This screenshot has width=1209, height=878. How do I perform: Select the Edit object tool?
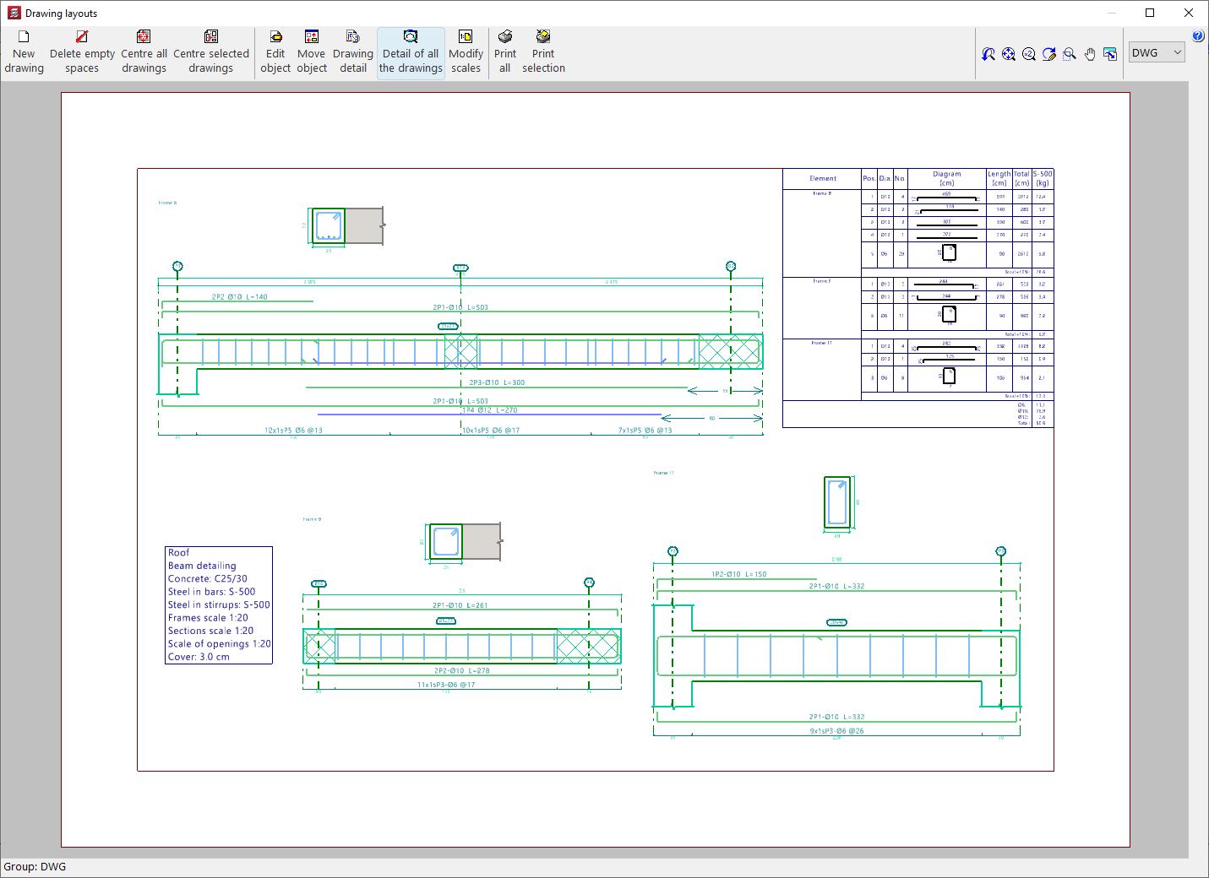(x=275, y=52)
